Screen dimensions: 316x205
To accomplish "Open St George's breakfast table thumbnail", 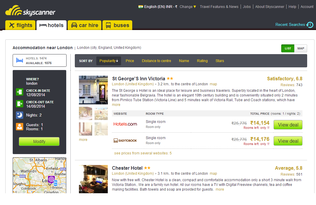I will pos(101,113).
